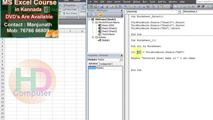The width and height of the screenshot is (213, 120).
Task: Click the Module1 name value field
Action: coord(109,68)
